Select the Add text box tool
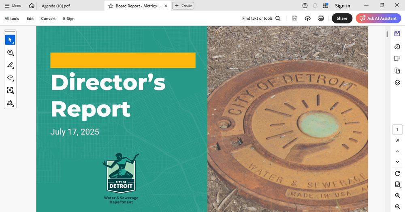 [10, 90]
